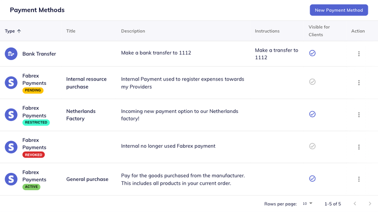
Task: Go to the previous page of results
Action: [355, 204]
